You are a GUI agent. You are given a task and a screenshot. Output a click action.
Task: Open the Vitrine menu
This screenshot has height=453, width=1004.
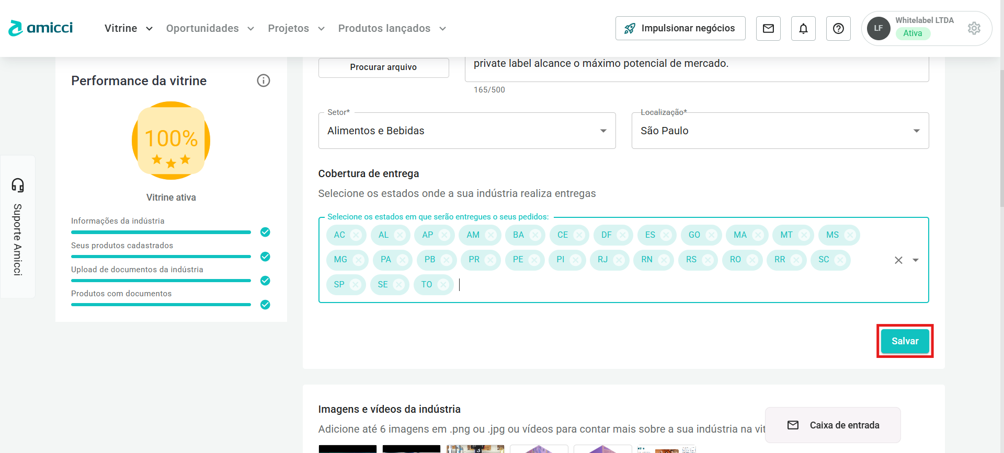128,28
